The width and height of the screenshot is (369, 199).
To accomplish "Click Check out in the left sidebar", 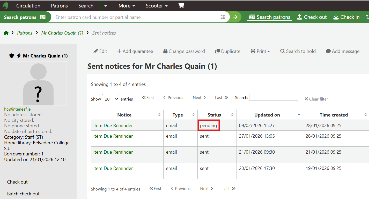I will click(x=17, y=182).
